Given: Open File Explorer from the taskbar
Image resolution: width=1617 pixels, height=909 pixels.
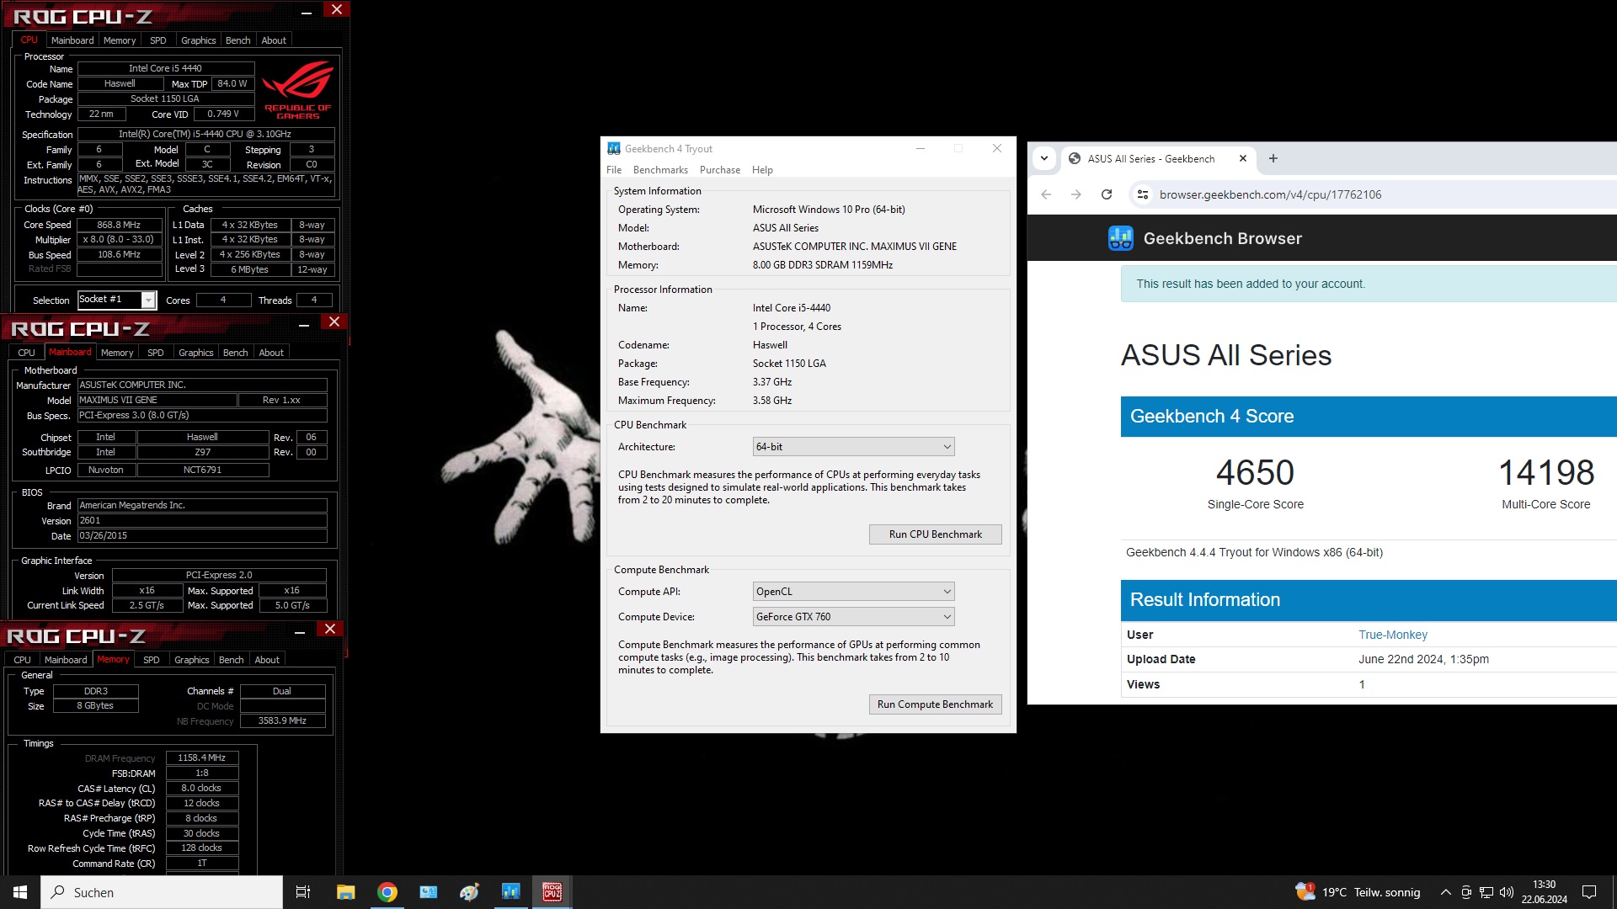Looking at the screenshot, I should pyautogui.click(x=345, y=892).
